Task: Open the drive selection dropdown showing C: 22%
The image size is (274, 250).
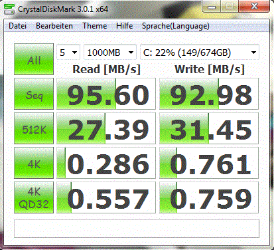Action: [x=200, y=53]
